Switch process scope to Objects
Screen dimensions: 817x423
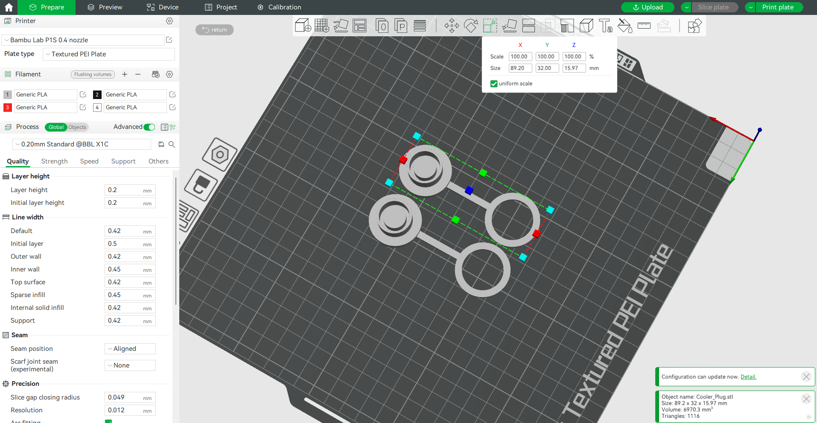point(77,127)
